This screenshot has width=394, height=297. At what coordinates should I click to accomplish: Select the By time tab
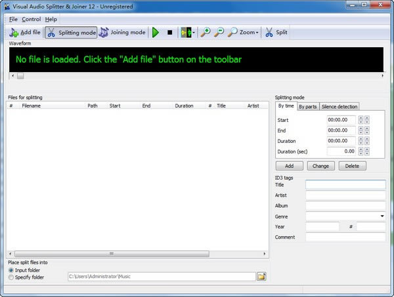point(286,106)
